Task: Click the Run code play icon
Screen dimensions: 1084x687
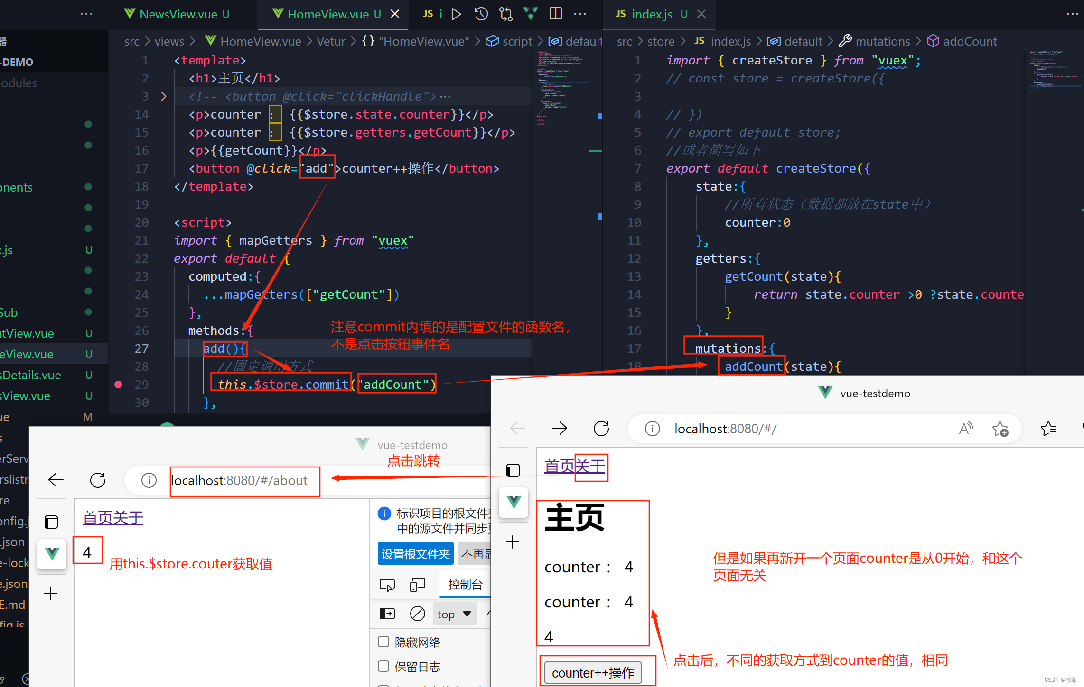Action: click(x=456, y=14)
